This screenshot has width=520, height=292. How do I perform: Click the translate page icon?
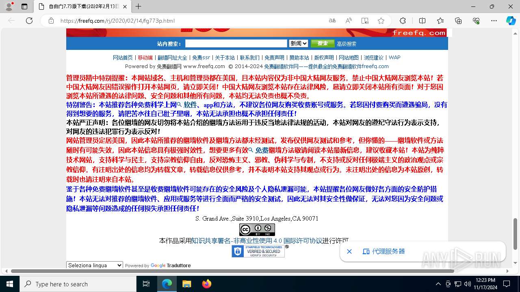point(332,21)
